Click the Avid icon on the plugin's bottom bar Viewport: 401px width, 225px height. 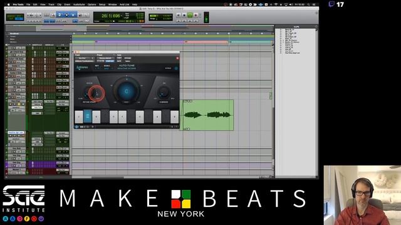coord(76,127)
